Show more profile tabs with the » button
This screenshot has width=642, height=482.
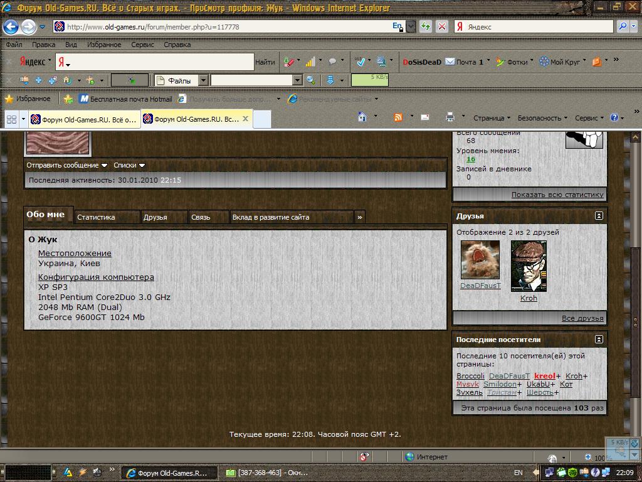[359, 217]
